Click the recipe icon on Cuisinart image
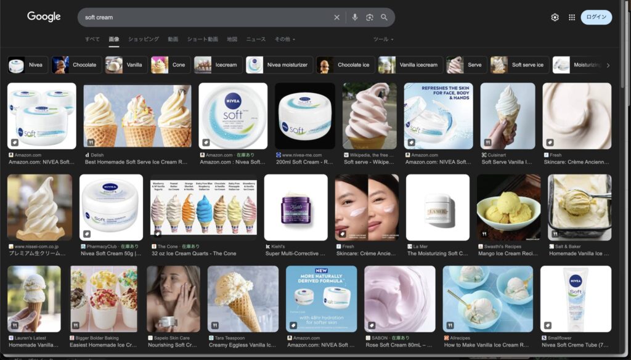 [488, 142]
